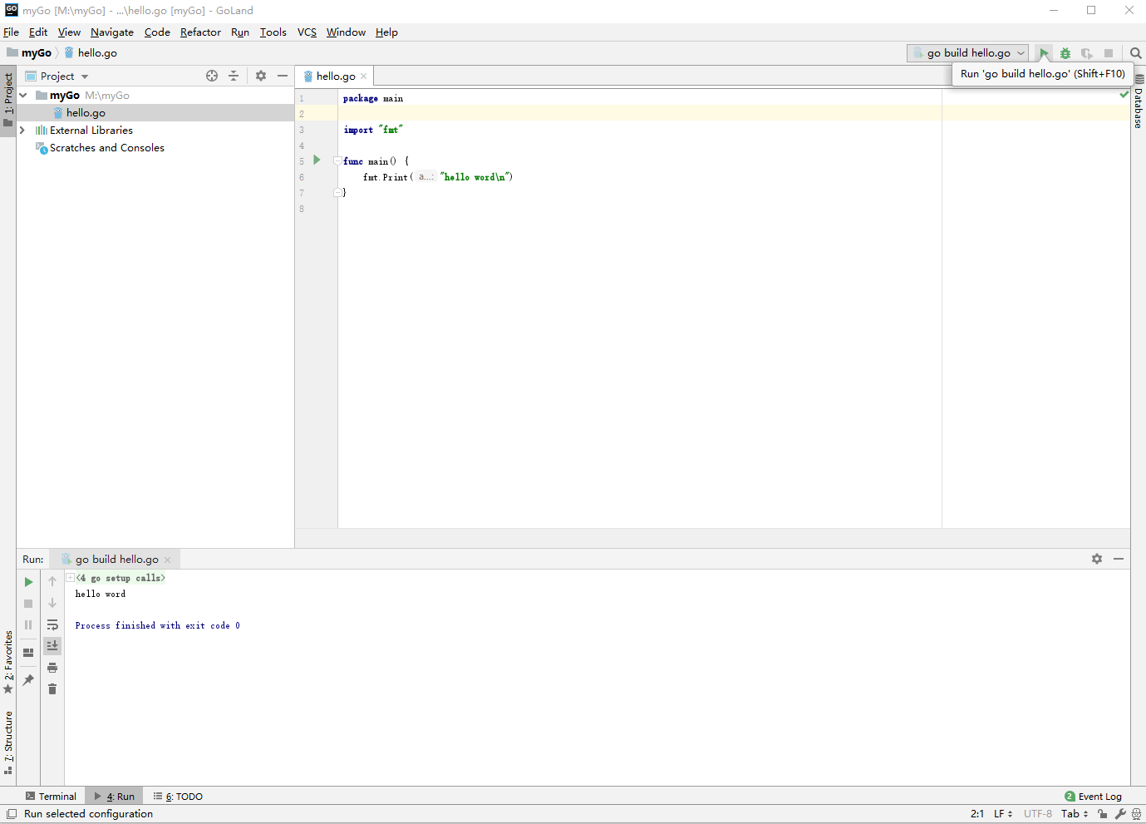Click myGo in the navigation breadcrumb

click(x=29, y=53)
